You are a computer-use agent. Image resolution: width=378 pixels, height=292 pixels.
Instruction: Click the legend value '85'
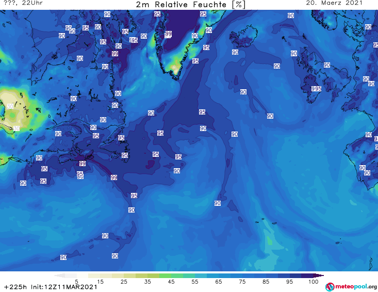266,282
